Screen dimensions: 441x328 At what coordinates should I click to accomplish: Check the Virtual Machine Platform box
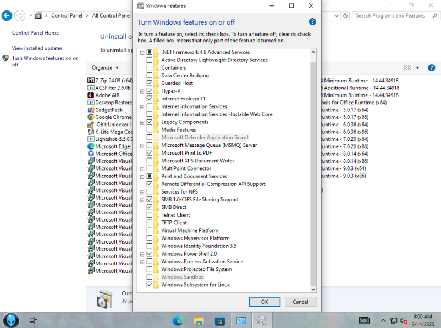pos(150,230)
